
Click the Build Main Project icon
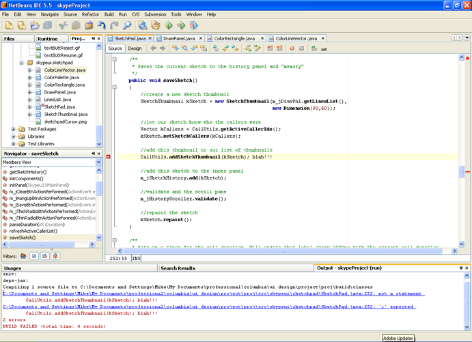coord(143,25)
